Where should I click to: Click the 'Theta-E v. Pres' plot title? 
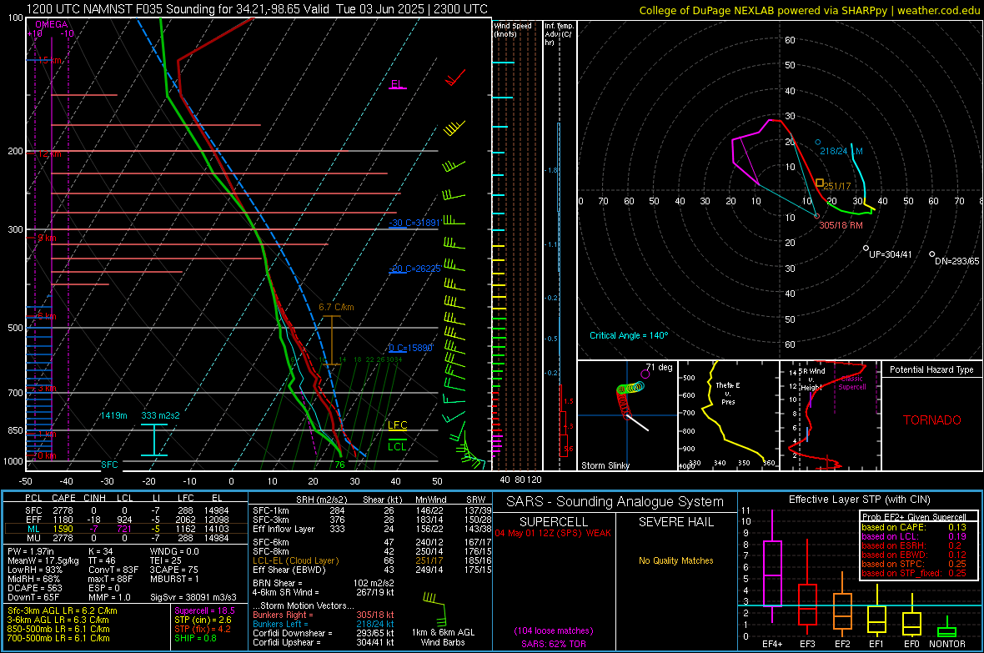pyautogui.click(x=728, y=393)
